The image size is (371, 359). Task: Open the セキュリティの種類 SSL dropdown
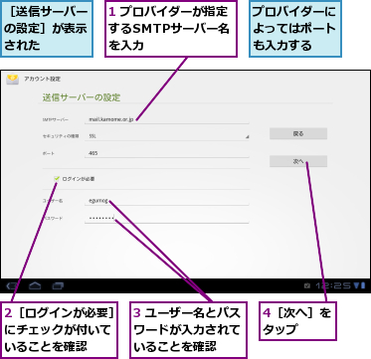pyautogui.click(x=167, y=136)
